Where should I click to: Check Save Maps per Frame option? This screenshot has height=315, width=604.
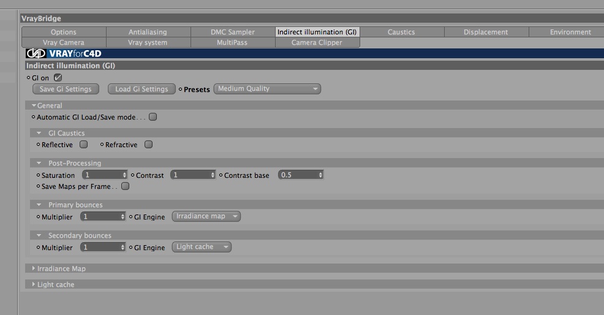tap(125, 186)
